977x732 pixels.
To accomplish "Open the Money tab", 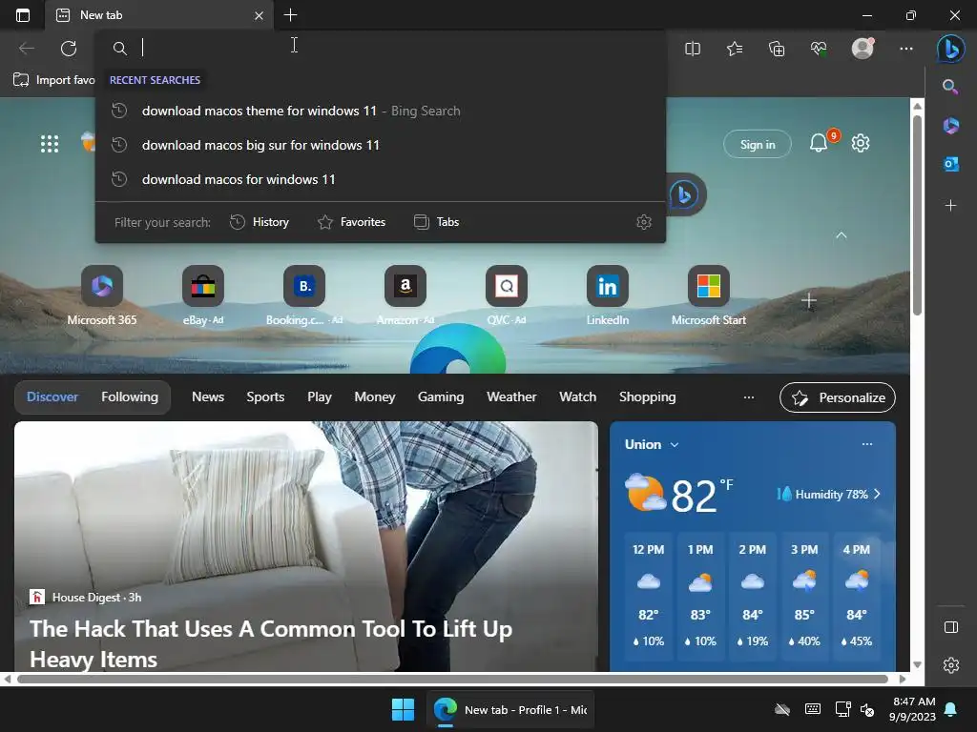I will coord(374,397).
